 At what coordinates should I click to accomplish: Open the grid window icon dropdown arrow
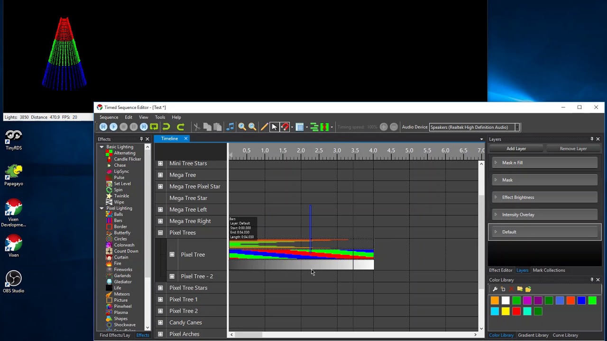[x=307, y=127]
